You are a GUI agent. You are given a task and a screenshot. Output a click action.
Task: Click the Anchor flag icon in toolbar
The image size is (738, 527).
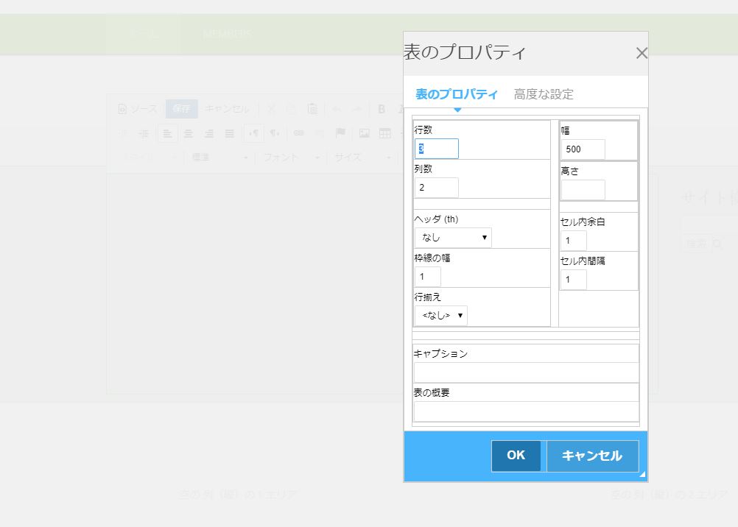(340, 133)
